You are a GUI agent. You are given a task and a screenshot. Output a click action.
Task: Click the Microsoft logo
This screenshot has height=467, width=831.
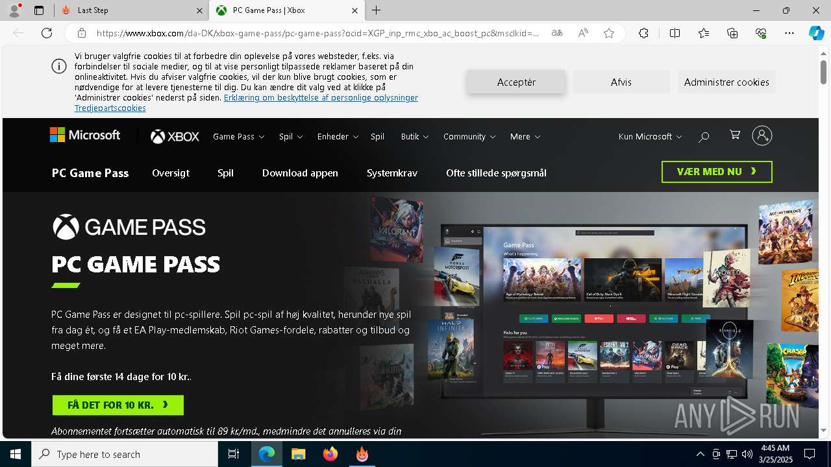85,135
